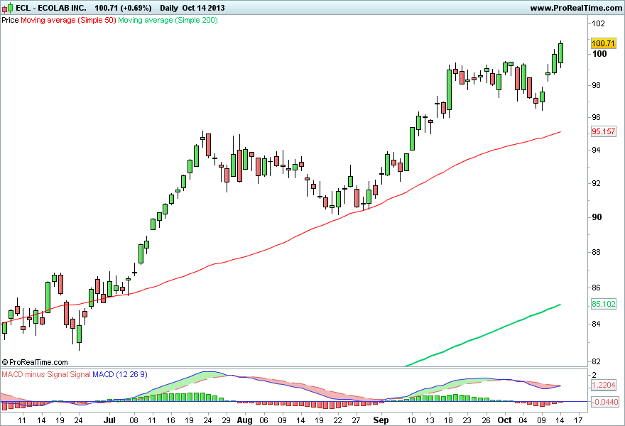Click the '17' date label at axis end
Screen dimensions: 625x426
[578, 420]
